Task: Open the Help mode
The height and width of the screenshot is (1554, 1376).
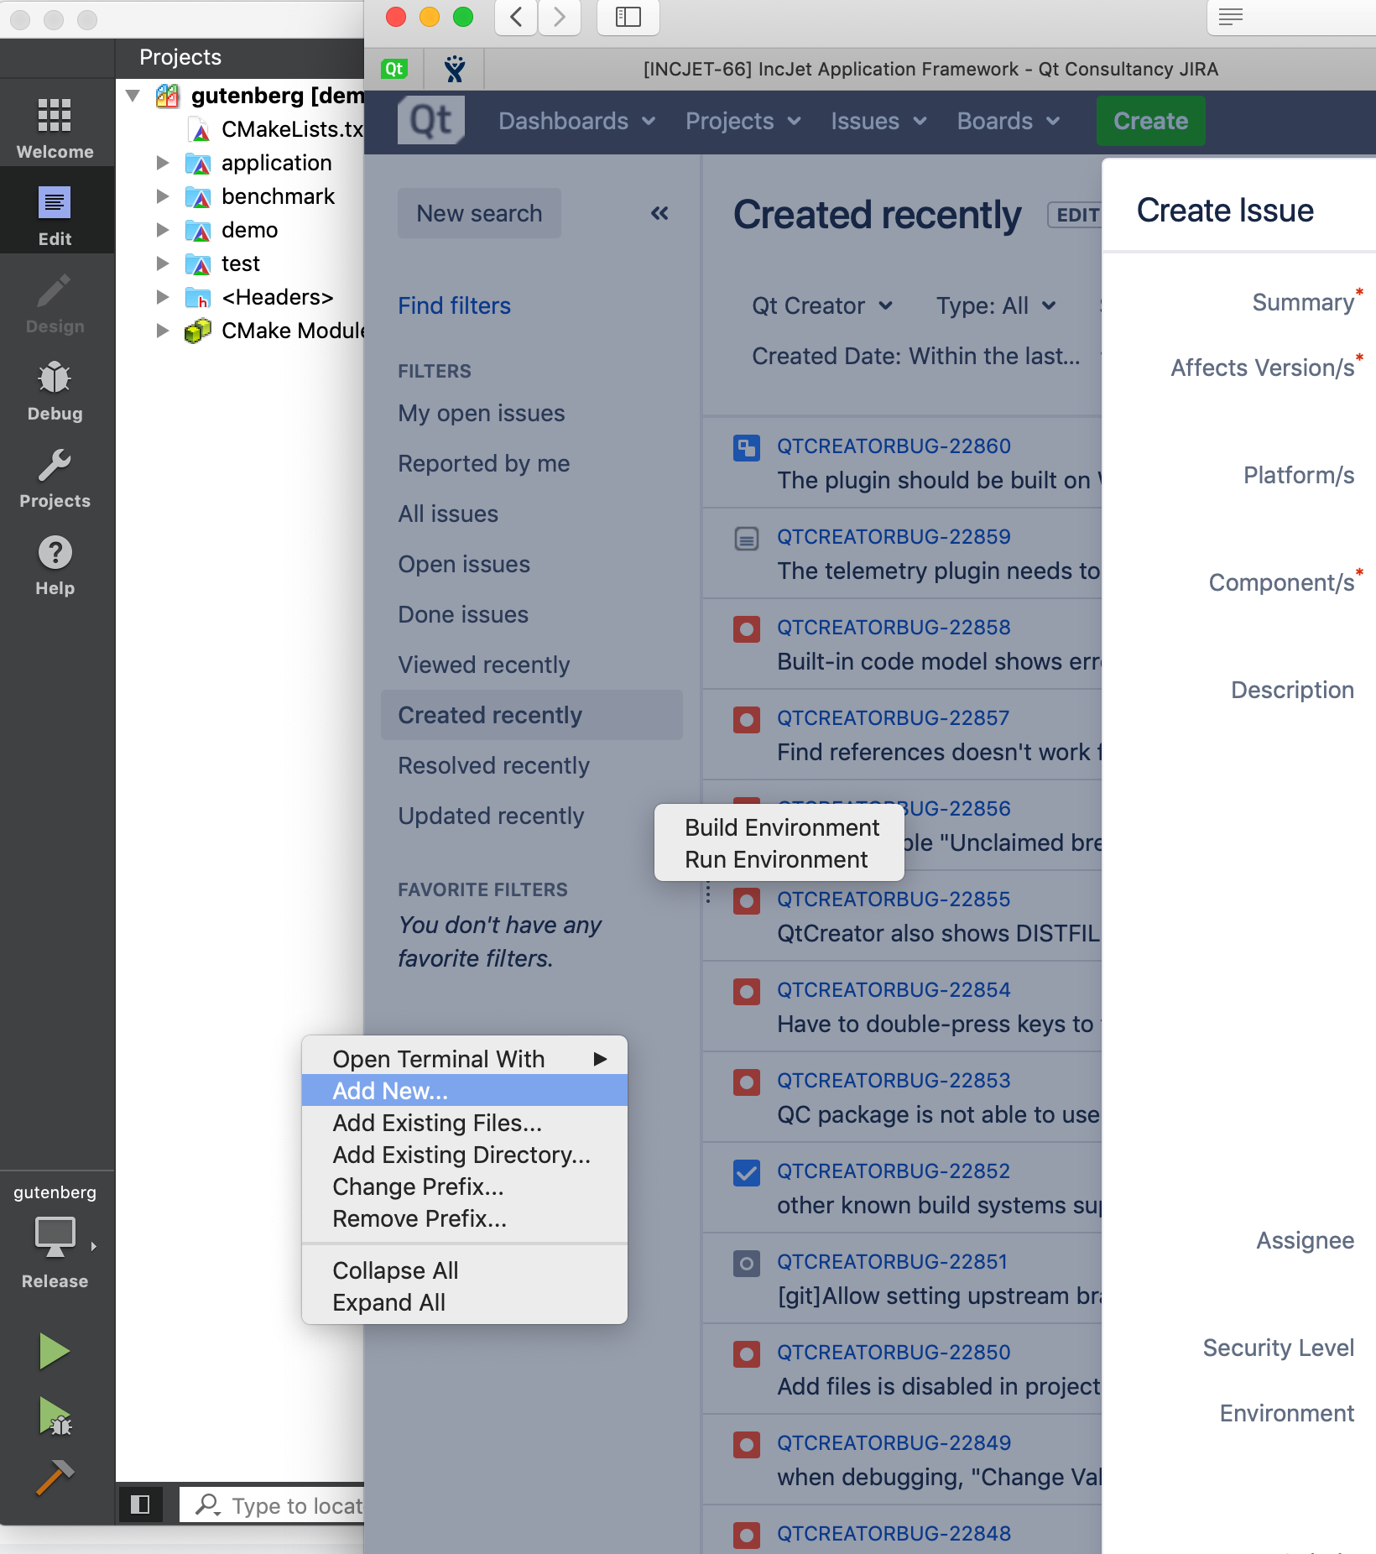Action: [55, 565]
